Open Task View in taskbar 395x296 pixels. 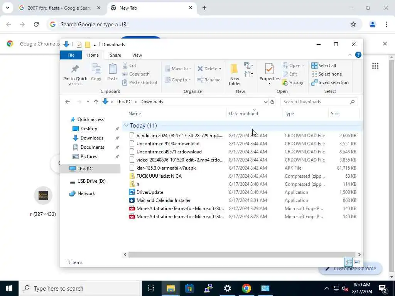(151, 288)
